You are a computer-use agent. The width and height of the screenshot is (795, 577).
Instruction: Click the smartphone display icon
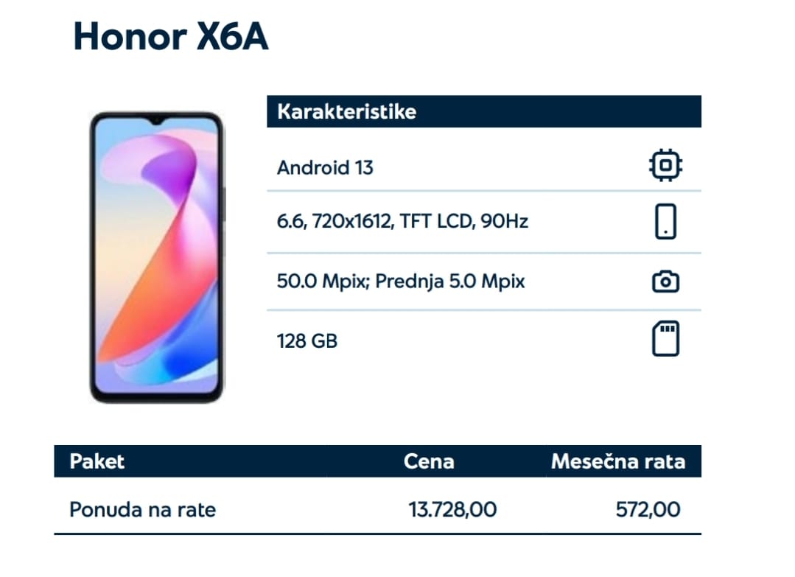(x=665, y=222)
